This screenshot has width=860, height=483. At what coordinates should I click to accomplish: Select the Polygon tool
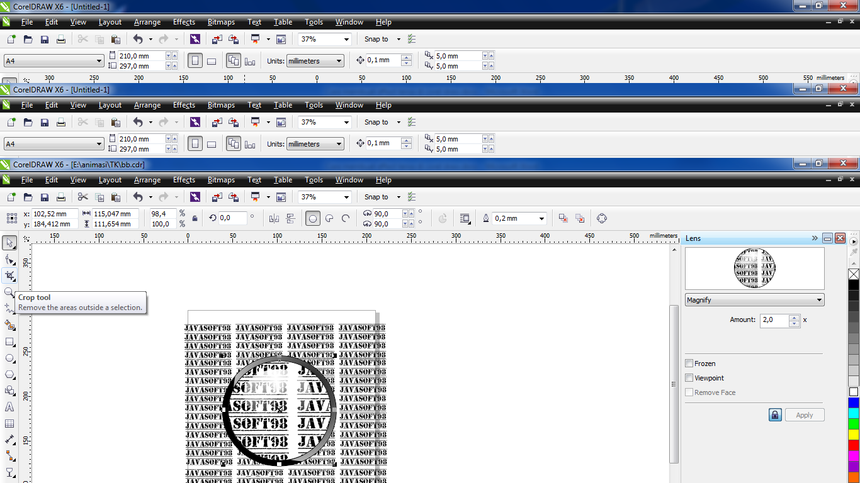tap(9, 375)
